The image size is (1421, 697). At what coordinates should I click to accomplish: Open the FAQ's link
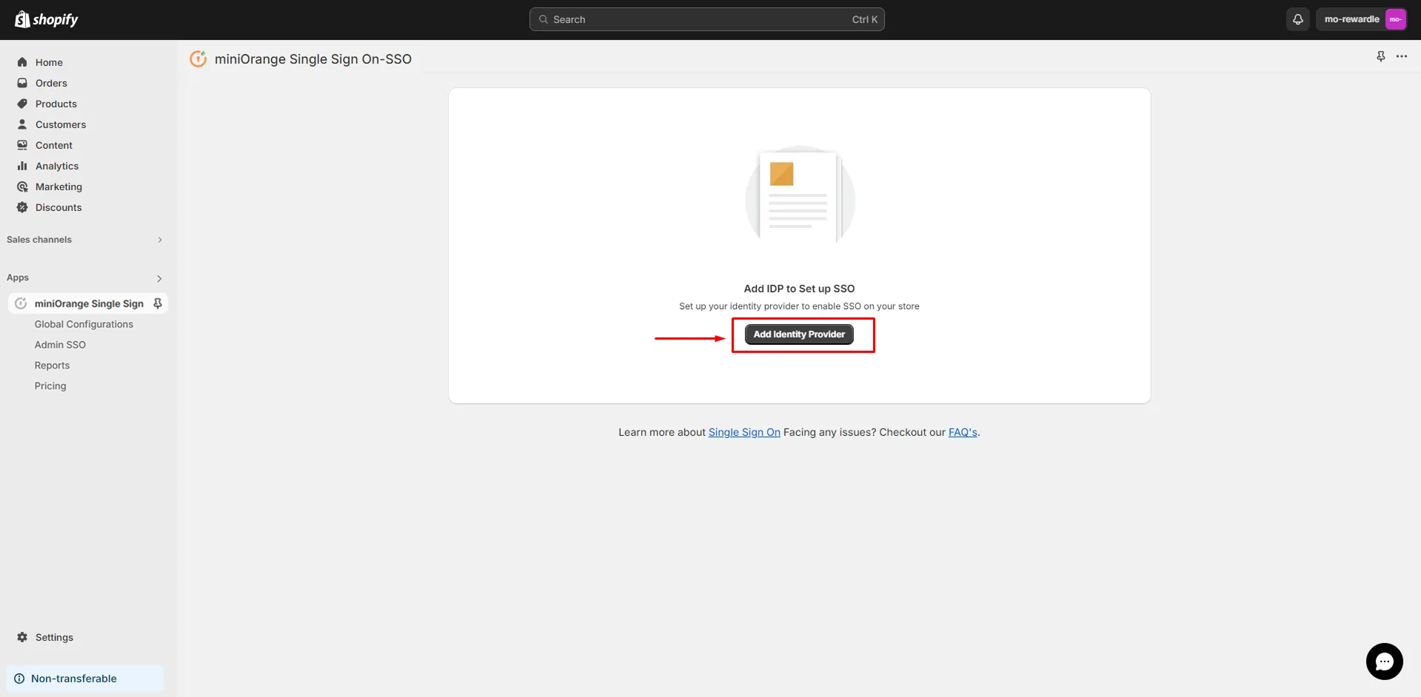pos(962,432)
